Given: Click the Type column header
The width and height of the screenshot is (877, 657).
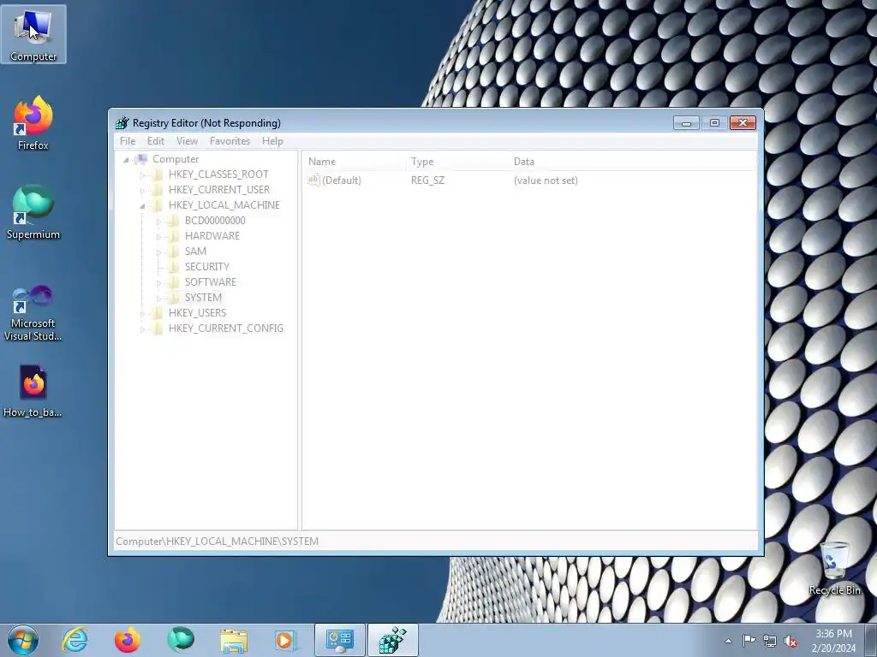Looking at the screenshot, I should [x=458, y=162].
